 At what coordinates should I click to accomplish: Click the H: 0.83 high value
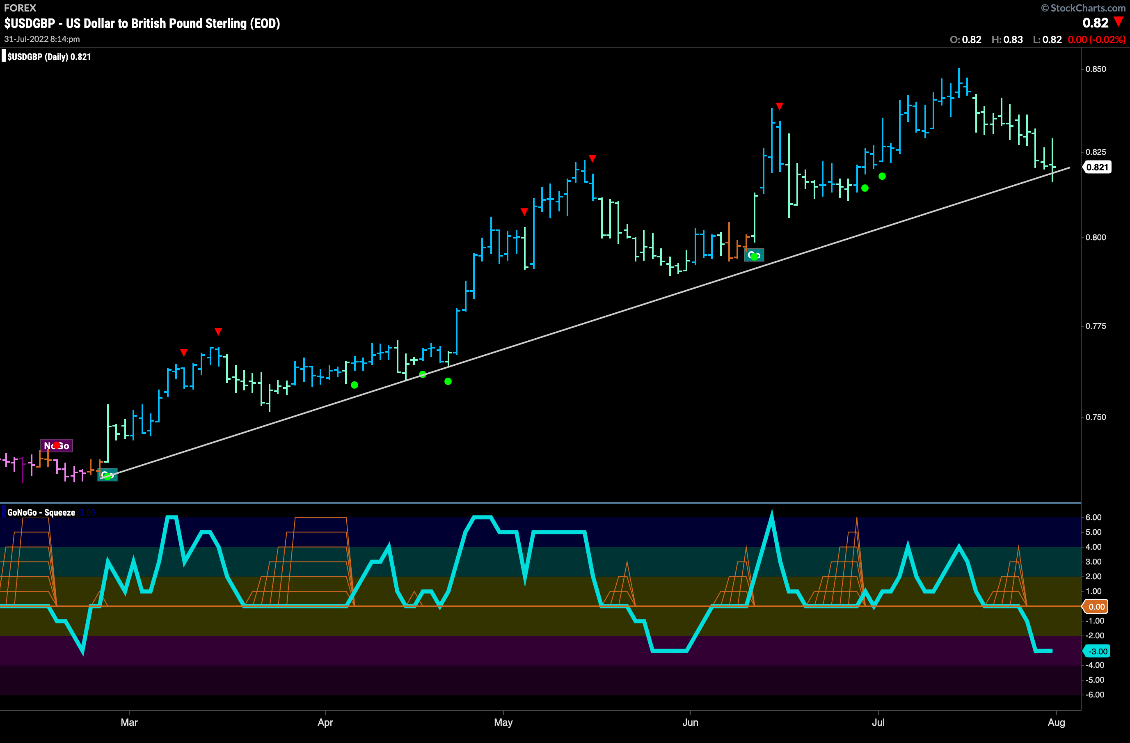(x=1007, y=39)
